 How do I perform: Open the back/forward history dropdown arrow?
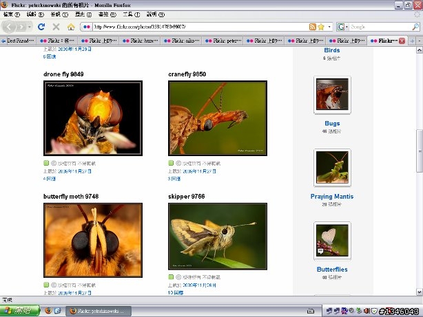pyautogui.click(x=30, y=27)
